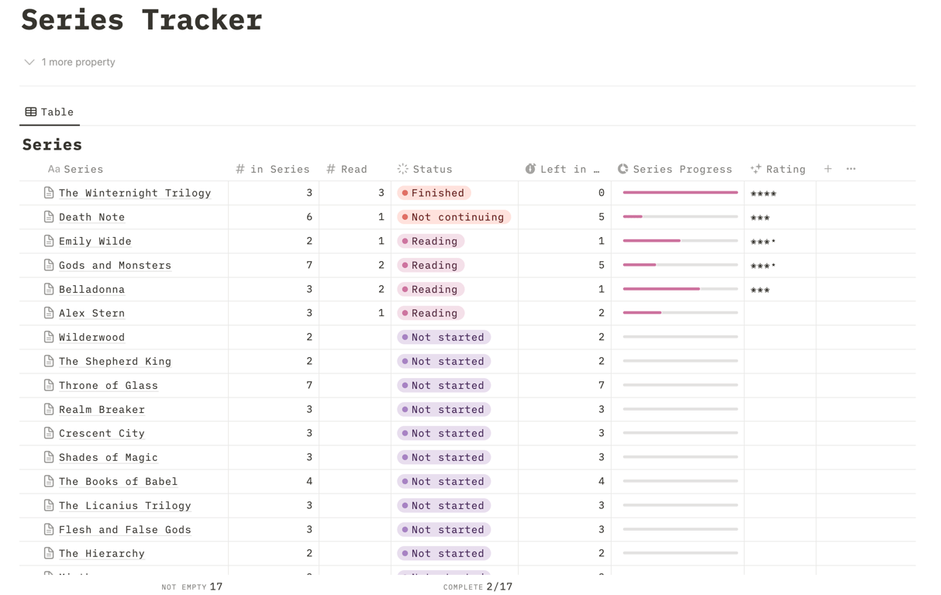Click the progress bar for Alex Stern
The width and height of the screenshot is (941, 595).
680,313
